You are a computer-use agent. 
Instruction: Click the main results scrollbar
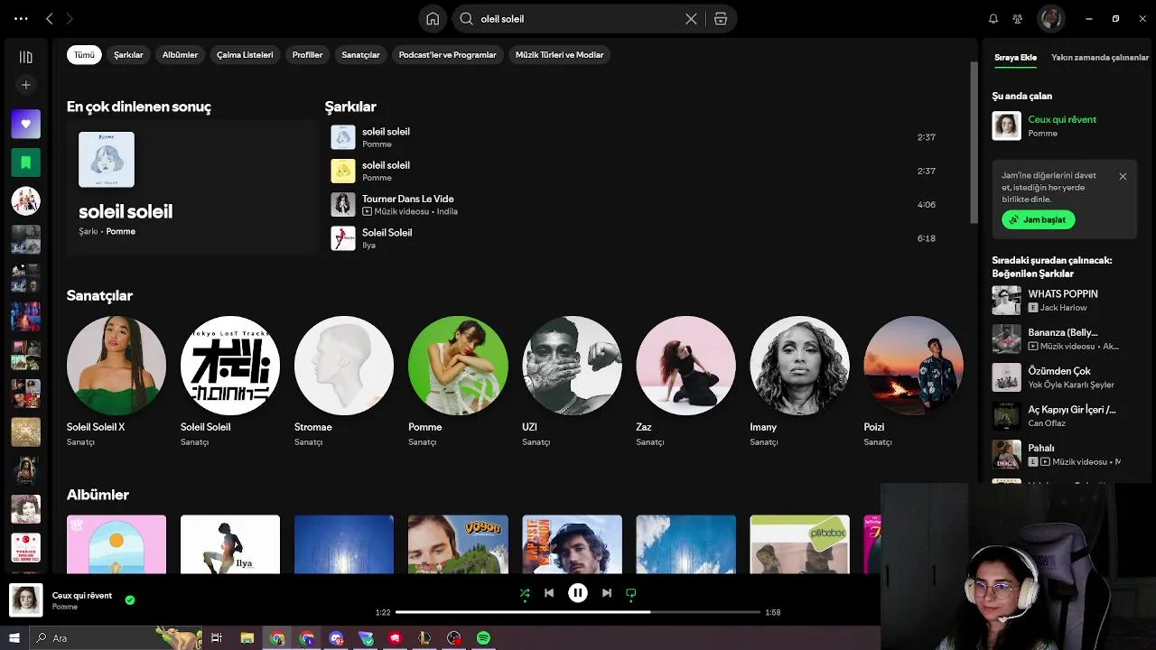(974, 143)
